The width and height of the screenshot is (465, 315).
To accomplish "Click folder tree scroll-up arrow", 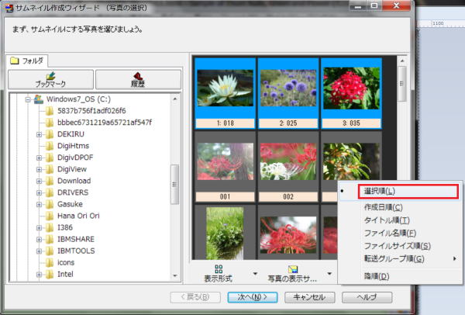I will 175,99.
